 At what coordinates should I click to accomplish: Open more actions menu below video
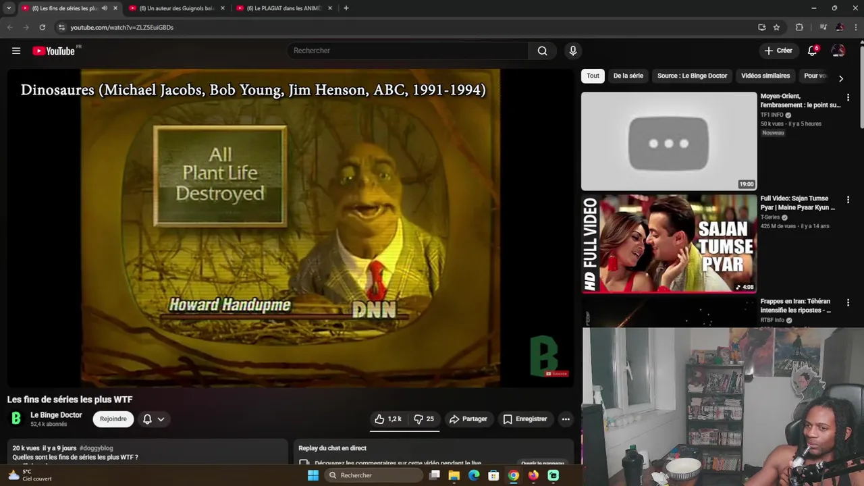coord(566,419)
